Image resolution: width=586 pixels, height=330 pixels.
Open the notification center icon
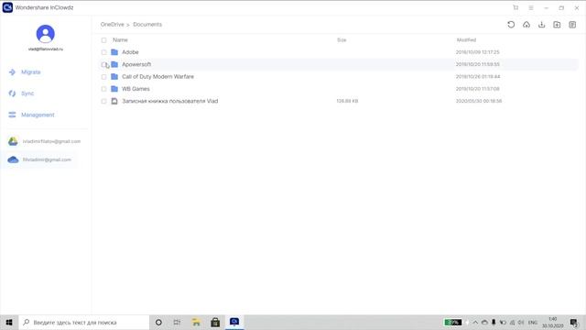[574, 322]
